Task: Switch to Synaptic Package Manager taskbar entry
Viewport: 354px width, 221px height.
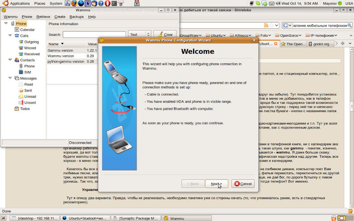Action: pyautogui.click(x=136, y=218)
